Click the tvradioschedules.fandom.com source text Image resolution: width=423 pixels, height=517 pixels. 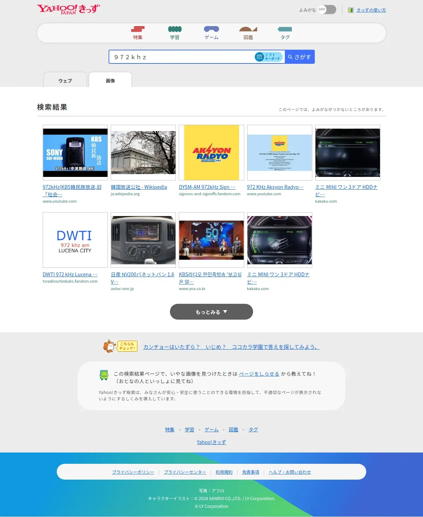pos(70,281)
